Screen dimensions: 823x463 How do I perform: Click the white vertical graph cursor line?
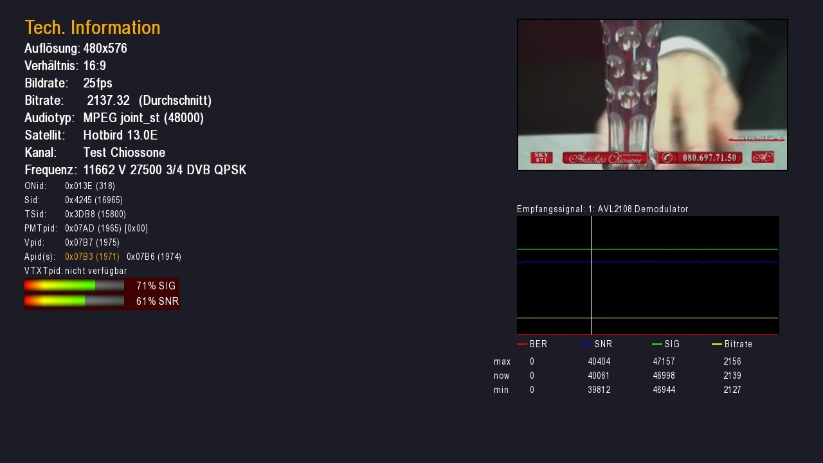pos(591,275)
